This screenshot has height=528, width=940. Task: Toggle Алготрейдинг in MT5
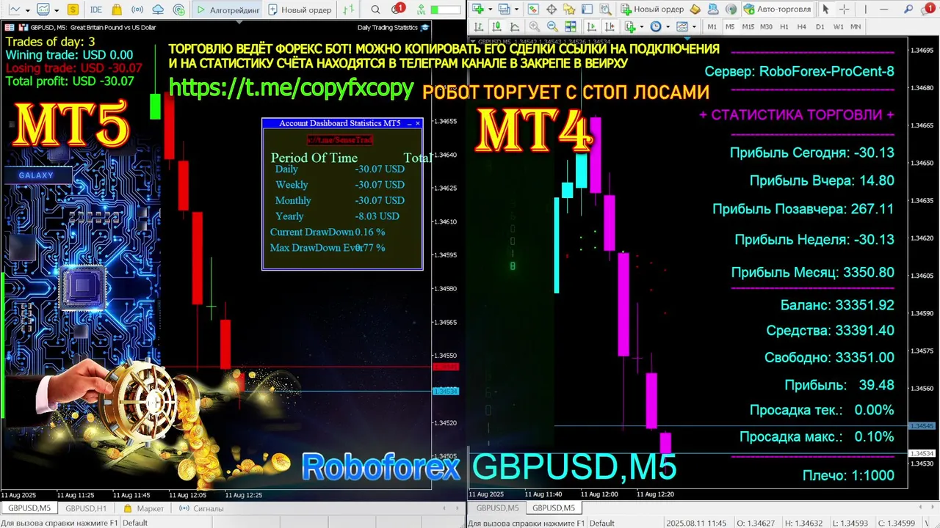[228, 10]
